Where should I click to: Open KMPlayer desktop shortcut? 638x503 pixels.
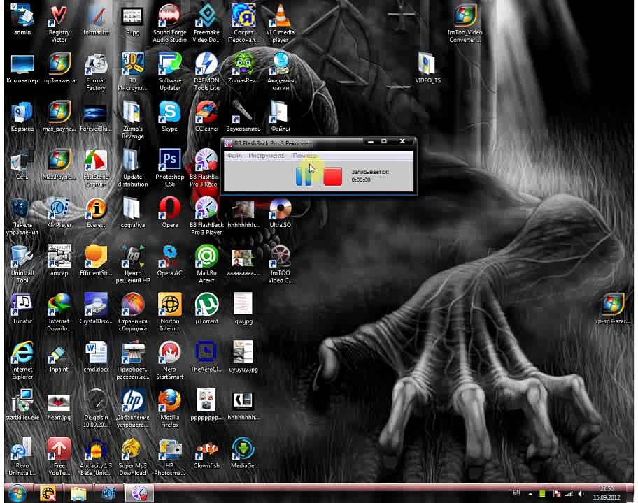[x=59, y=212]
